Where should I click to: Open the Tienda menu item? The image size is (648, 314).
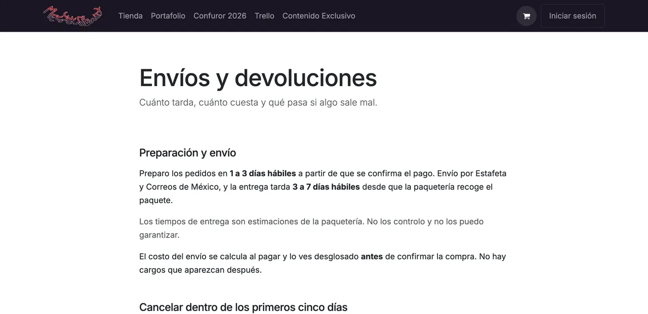click(131, 16)
